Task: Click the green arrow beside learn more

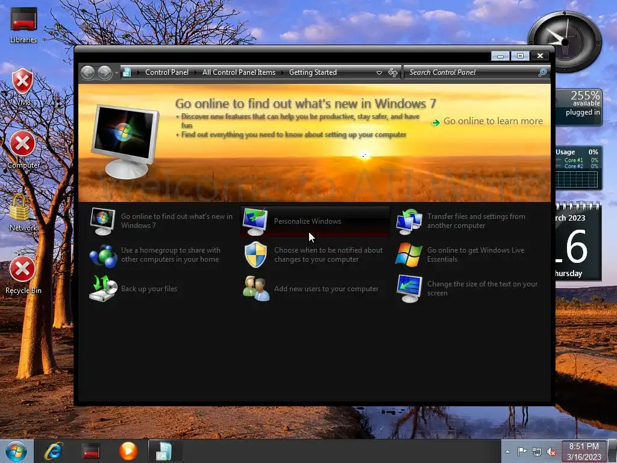Action: 436,122
